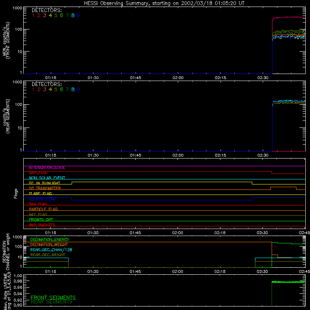Select detector 5 in the rear segments legend
The image size is (310, 310).
pyautogui.click(x=56, y=90)
